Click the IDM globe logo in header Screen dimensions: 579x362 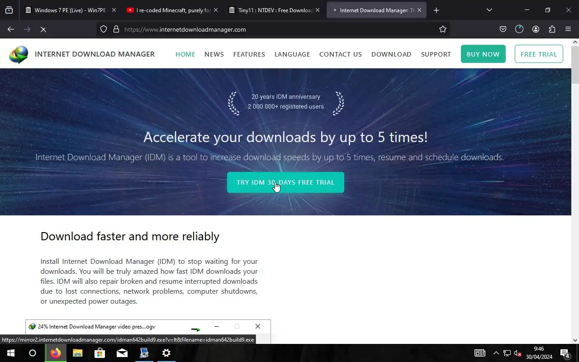point(19,54)
